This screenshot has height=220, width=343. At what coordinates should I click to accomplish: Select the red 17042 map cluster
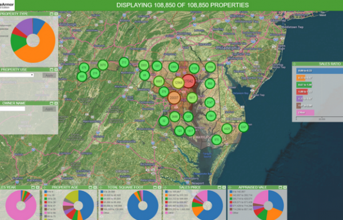(189, 81)
